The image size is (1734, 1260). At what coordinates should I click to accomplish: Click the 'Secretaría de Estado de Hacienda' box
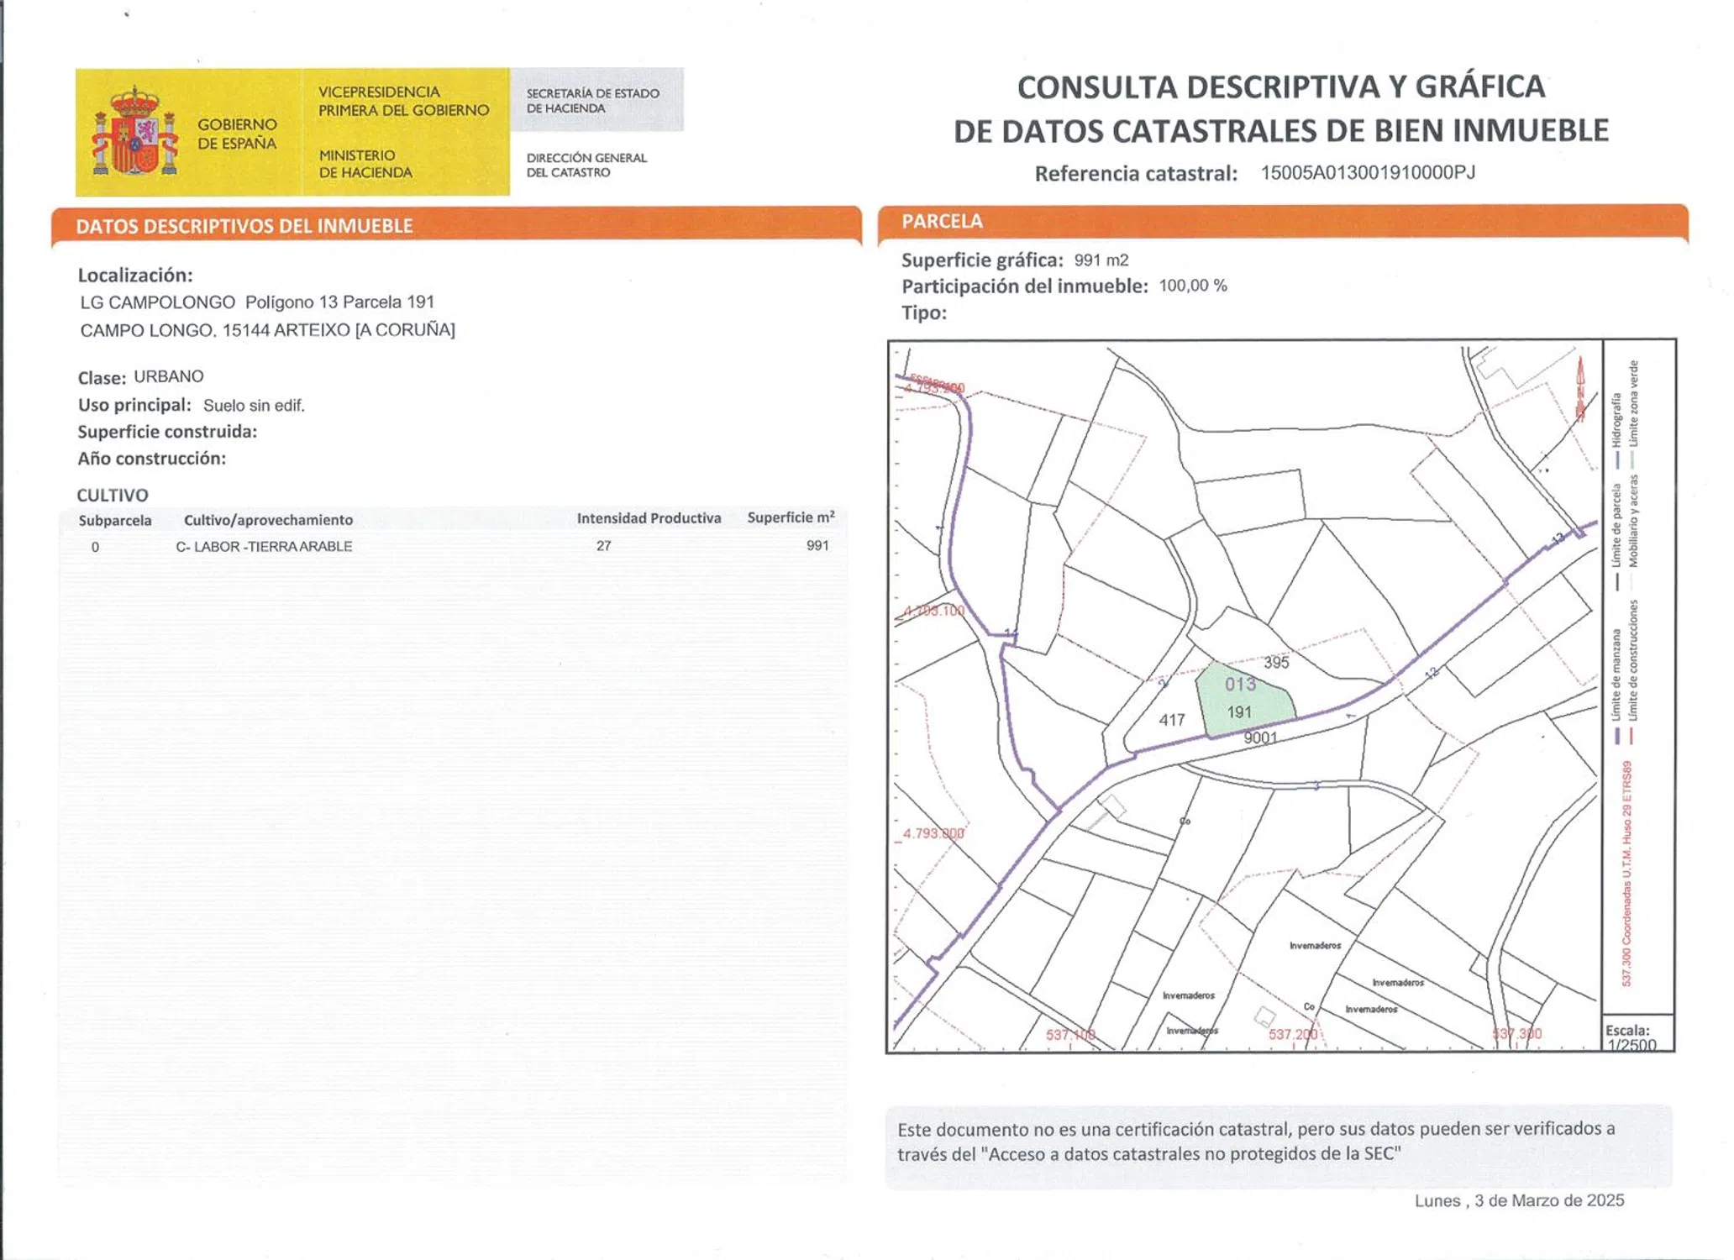(x=596, y=101)
